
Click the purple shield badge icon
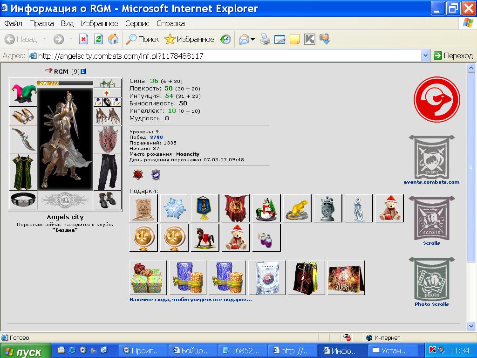[156, 175]
